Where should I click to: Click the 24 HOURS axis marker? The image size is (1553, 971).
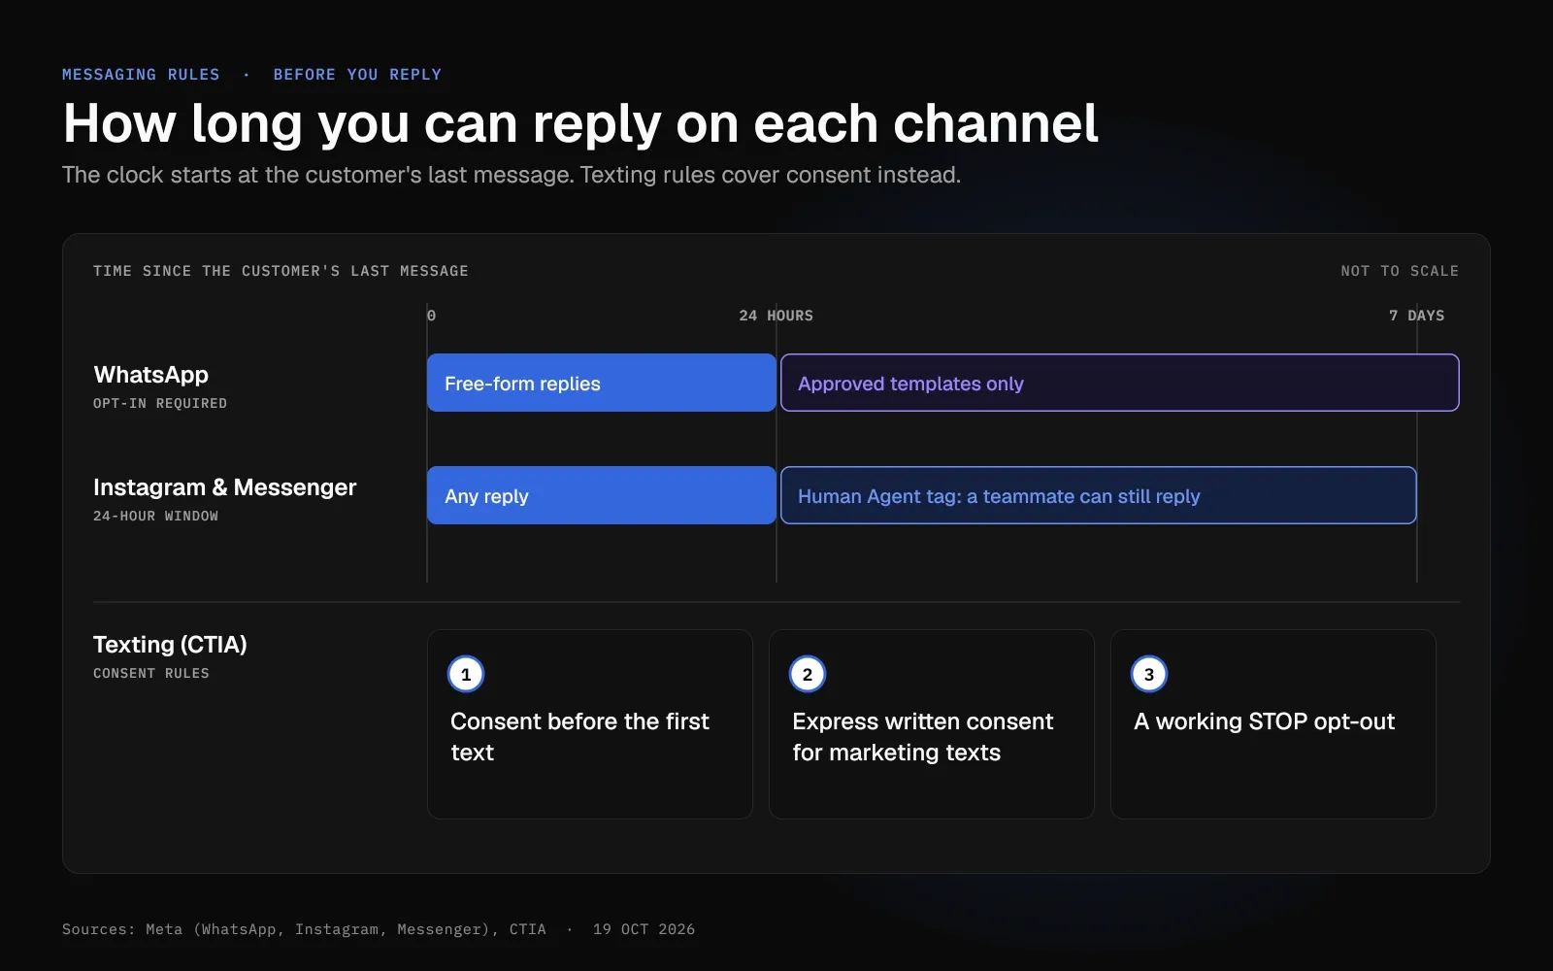coord(776,316)
